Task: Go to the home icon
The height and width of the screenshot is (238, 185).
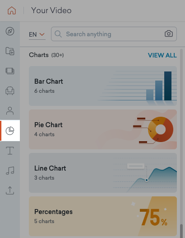Action: pos(12,10)
